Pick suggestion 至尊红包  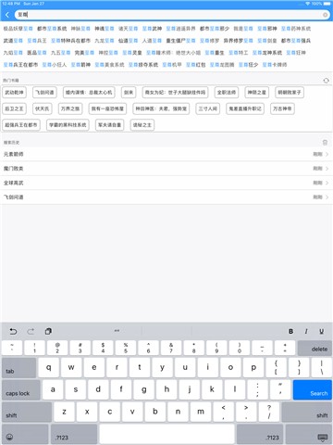196,65
